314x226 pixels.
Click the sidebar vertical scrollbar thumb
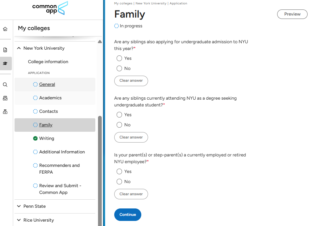click(x=100, y=169)
